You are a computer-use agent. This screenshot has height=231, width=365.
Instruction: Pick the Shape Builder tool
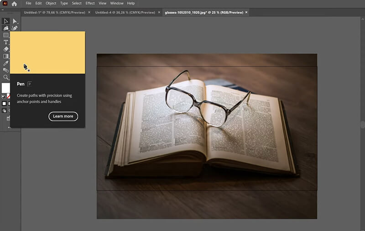[6, 70]
